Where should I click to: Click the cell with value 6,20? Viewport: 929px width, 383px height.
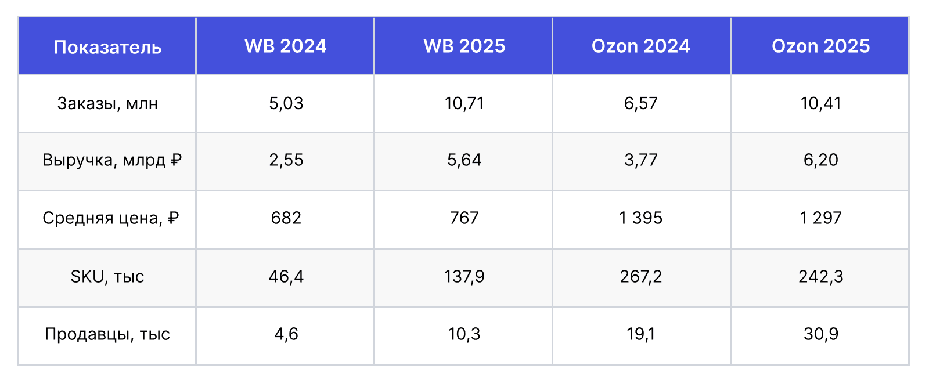click(820, 160)
